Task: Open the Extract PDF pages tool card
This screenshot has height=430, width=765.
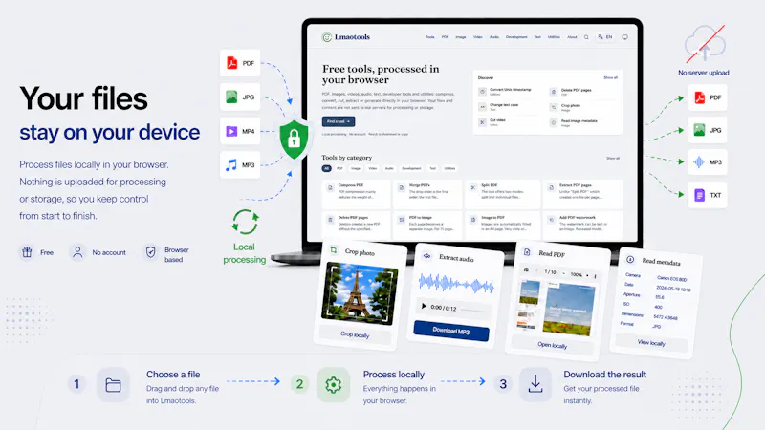Action: [x=582, y=194]
